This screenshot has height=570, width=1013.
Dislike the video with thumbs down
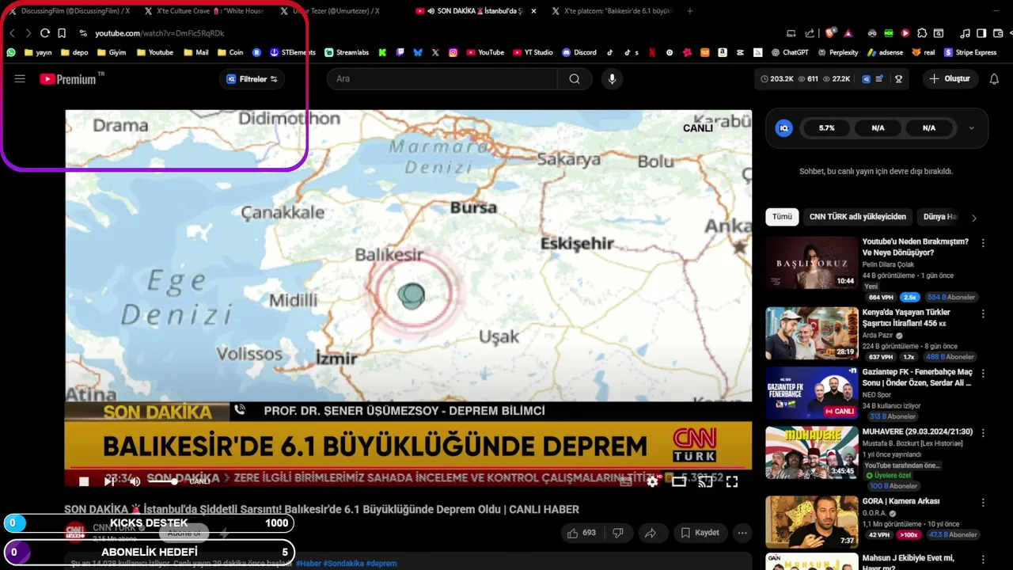(619, 533)
